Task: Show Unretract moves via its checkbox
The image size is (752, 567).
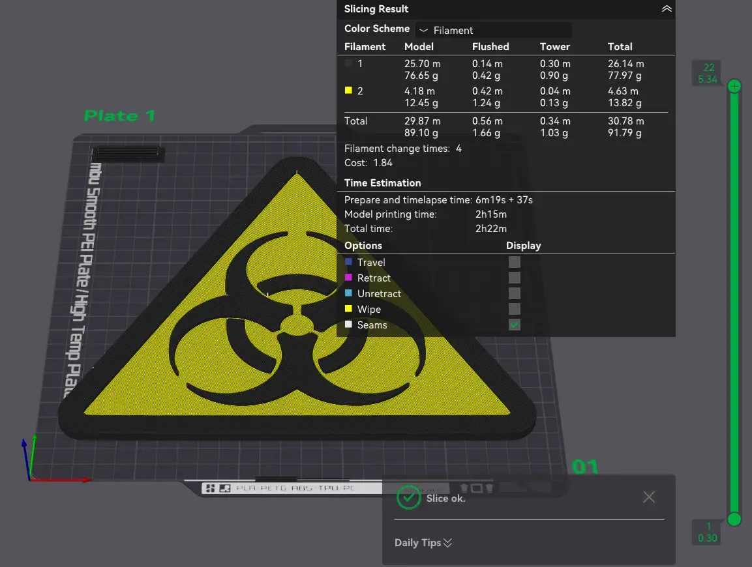Action: pos(515,293)
